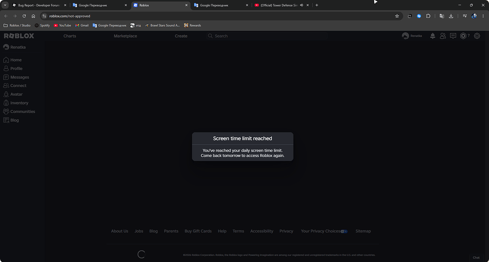The height and width of the screenshot is (262, 489).
Task: Open the Rewards bookmark
Action: [x=192, y=25]
